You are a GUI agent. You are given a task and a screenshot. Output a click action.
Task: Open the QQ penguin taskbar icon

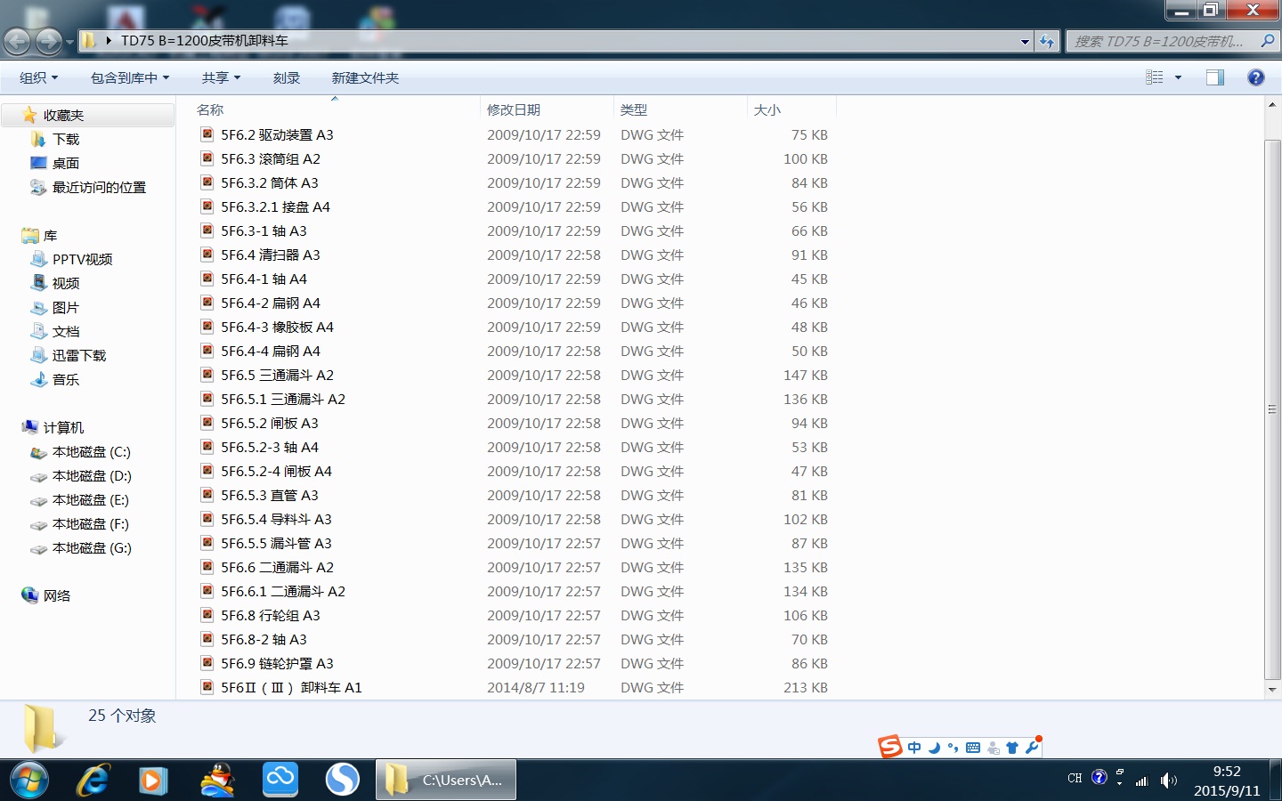point(217,781)
